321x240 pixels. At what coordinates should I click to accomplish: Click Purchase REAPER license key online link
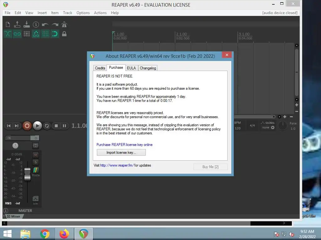click(x=124, y=144)
